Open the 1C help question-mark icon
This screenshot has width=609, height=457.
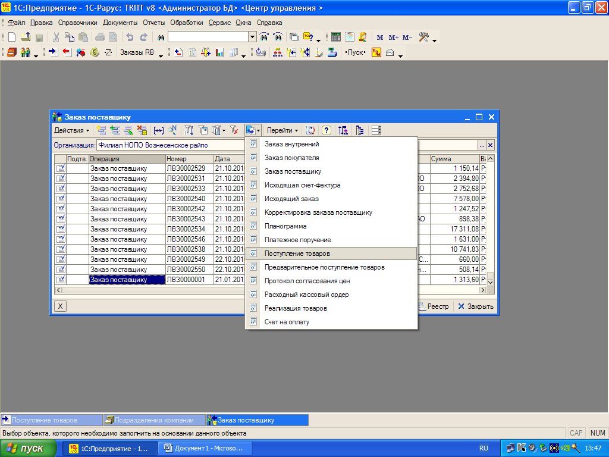pos(309,37)
